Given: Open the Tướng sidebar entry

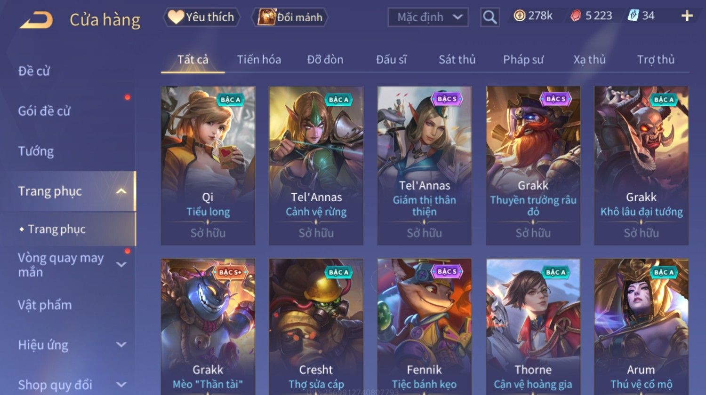Looking at the screenshot, I should click(x=36, y=151).
